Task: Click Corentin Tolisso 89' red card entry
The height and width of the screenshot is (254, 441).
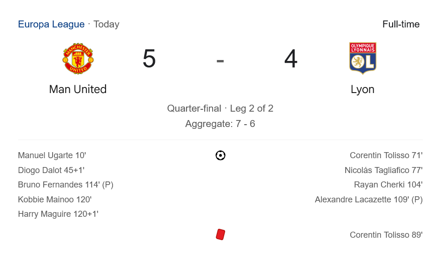Action: tap(386, 235)
